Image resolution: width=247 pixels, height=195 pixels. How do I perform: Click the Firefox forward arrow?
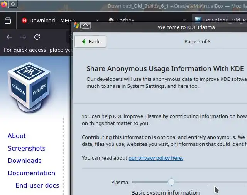[x=23, y=37]
